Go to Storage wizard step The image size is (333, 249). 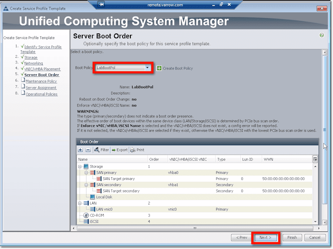coord(31,57)
